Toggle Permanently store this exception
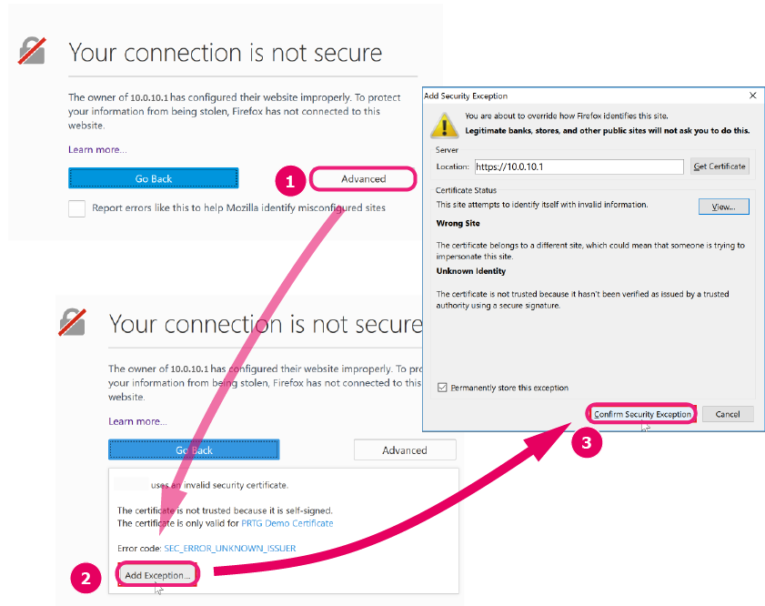 pyautogui.click(x=441, y=387)
